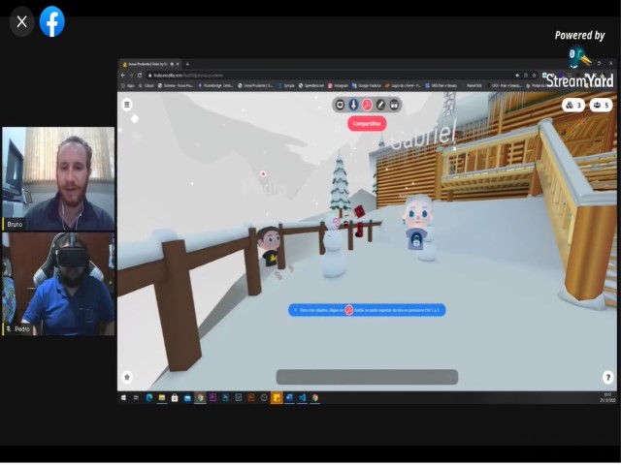Open Task View on the taskbar
621x465 pixels.
click(136, 398)
